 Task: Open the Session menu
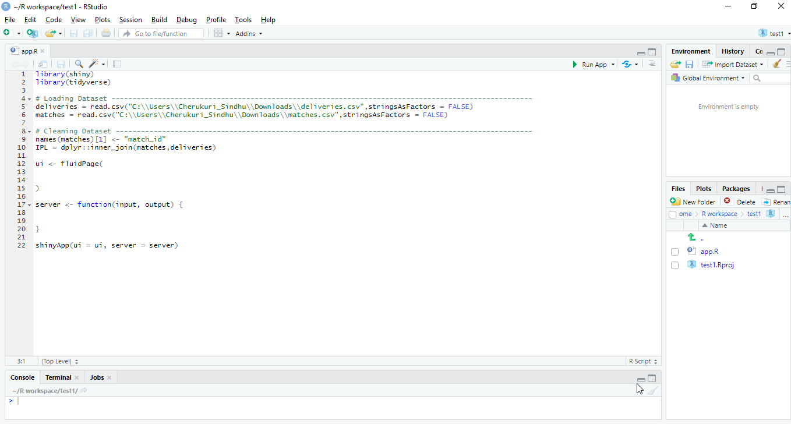click(130, 19)
